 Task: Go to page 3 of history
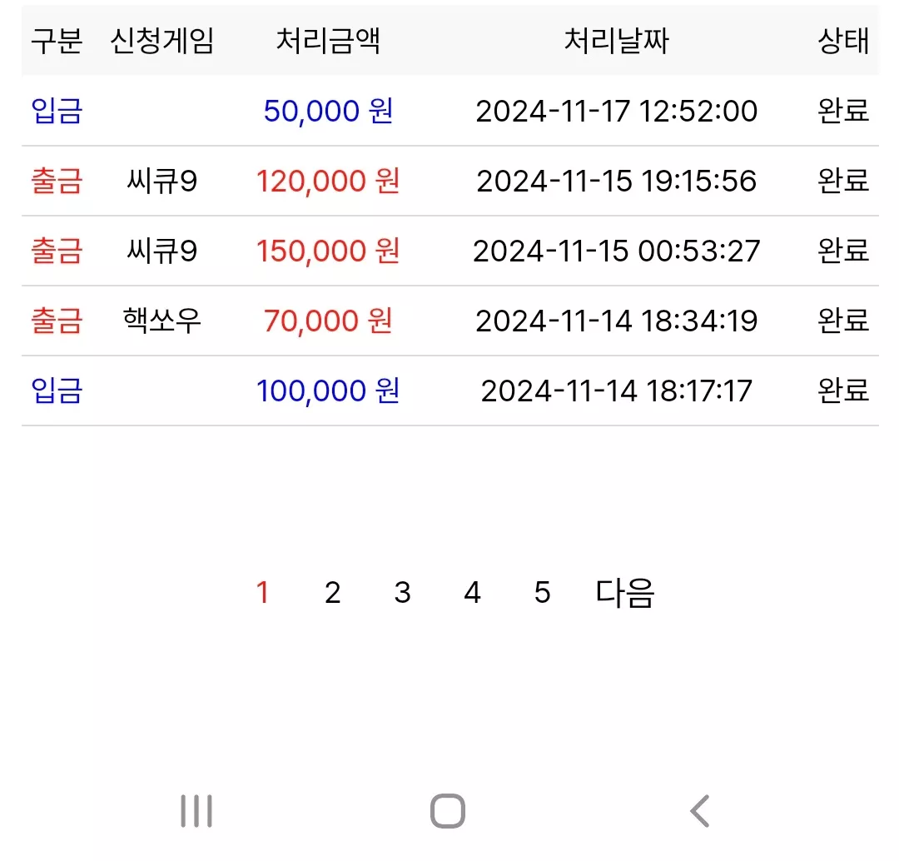tap(403, 593)
